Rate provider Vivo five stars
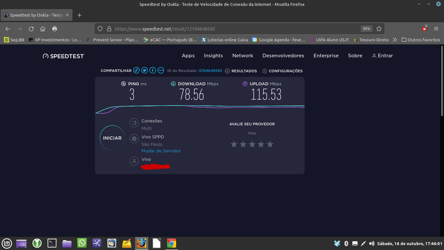Image resolution: width=444 pixels, height=250 pixels. pos(270,144)
